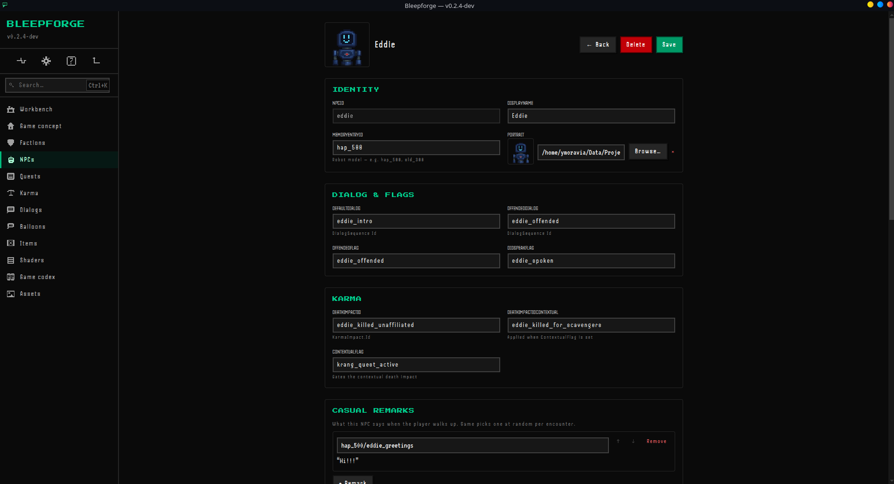Click the up-arrow corner icon in sidebar
This screenshot has width=894, height=484.
point(97,61)
